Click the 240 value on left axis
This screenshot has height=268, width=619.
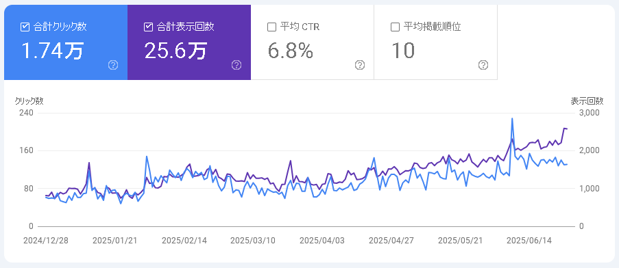pyautogui.click(x=26, y=113)
